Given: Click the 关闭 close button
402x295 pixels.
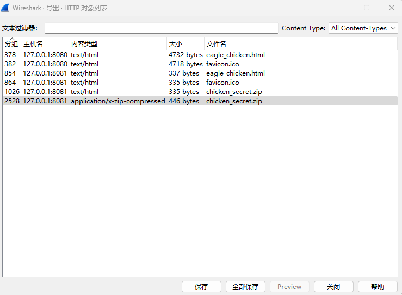Looking at the screenshot, I should [x=333, y=286].
